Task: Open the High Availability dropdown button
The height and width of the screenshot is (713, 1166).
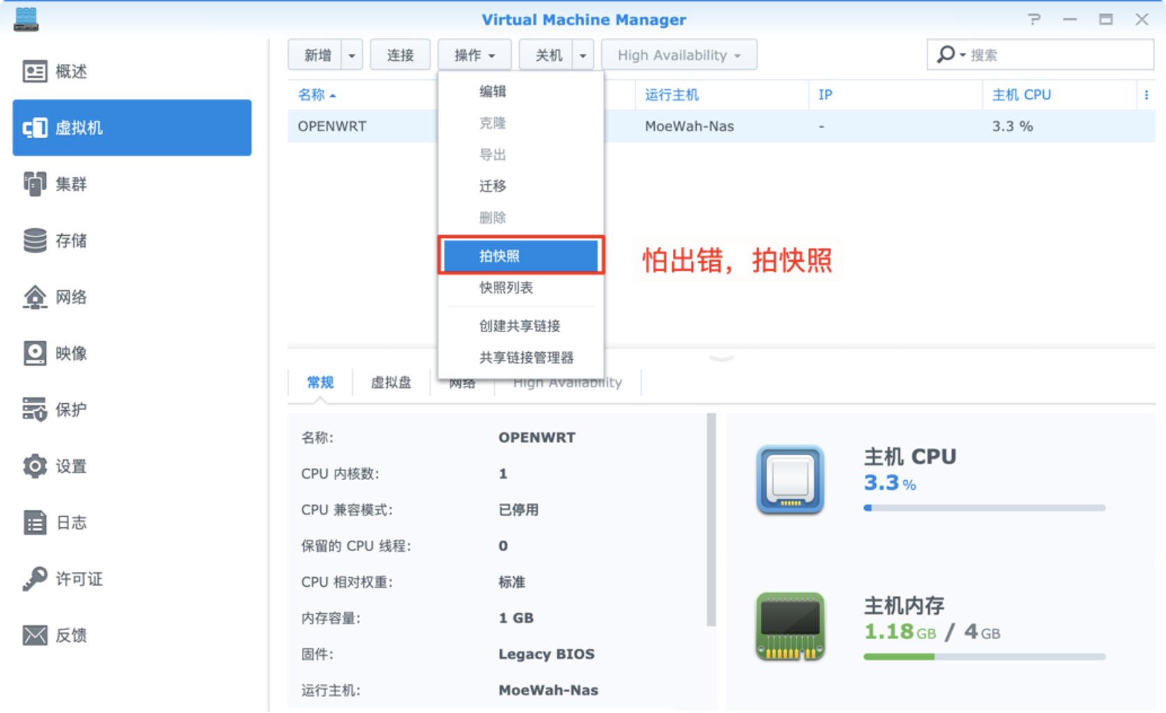Action: click(x=679, y=55)
